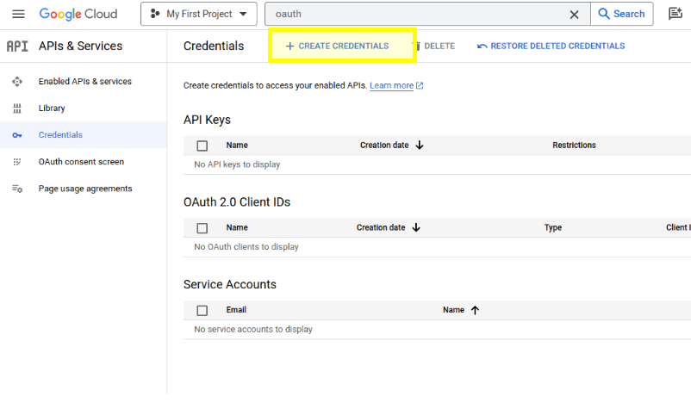Screen dimensions: 691x409
Task: Sort API Keys by Creation date
Action: 384,146
